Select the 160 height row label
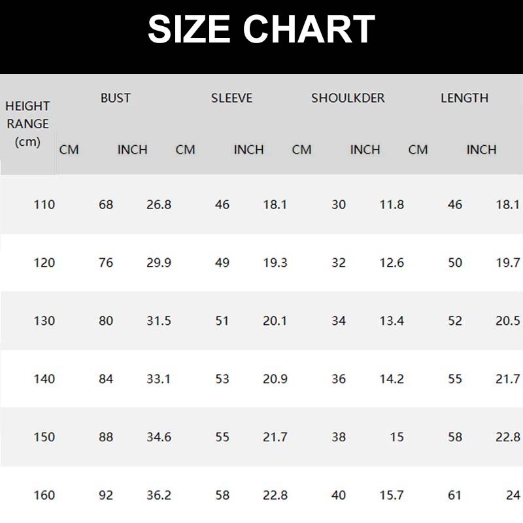This screenshot has height=523, width=523. click(44, 496)
